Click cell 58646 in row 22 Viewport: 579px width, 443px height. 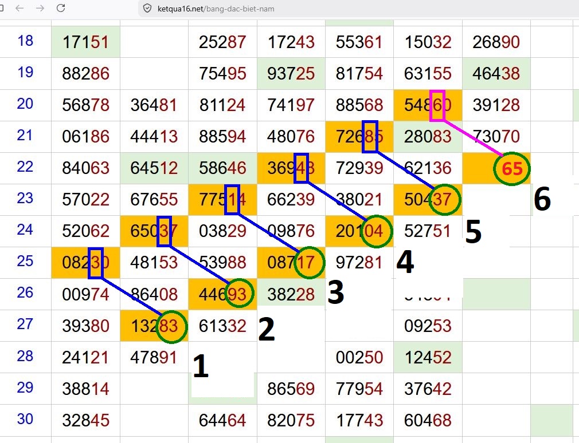(x=222, y=168)
